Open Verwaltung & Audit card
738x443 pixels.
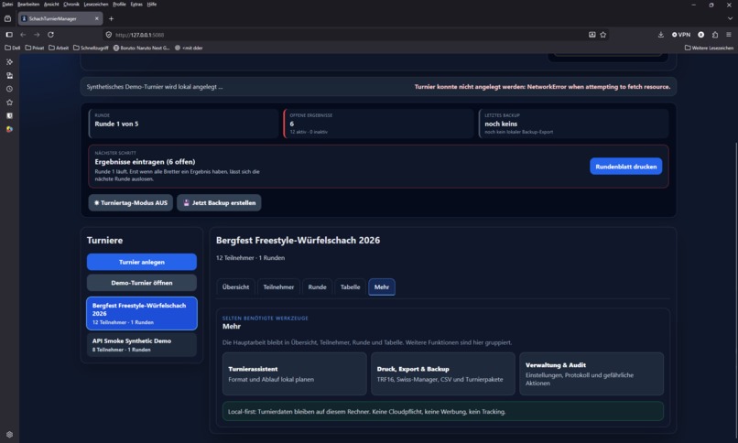(591, 373)
